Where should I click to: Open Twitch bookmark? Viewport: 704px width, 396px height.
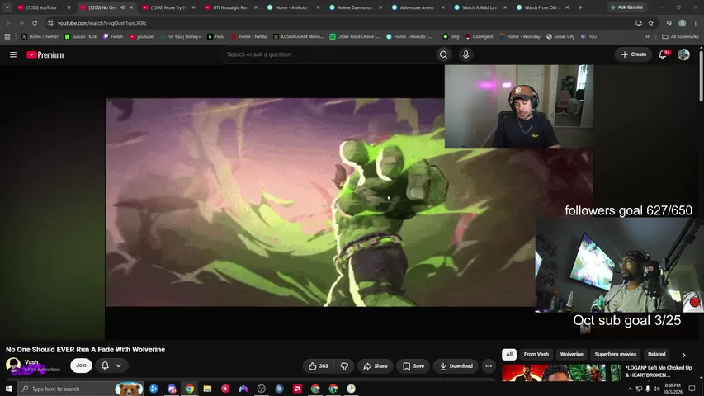click(x=113, y=37)
